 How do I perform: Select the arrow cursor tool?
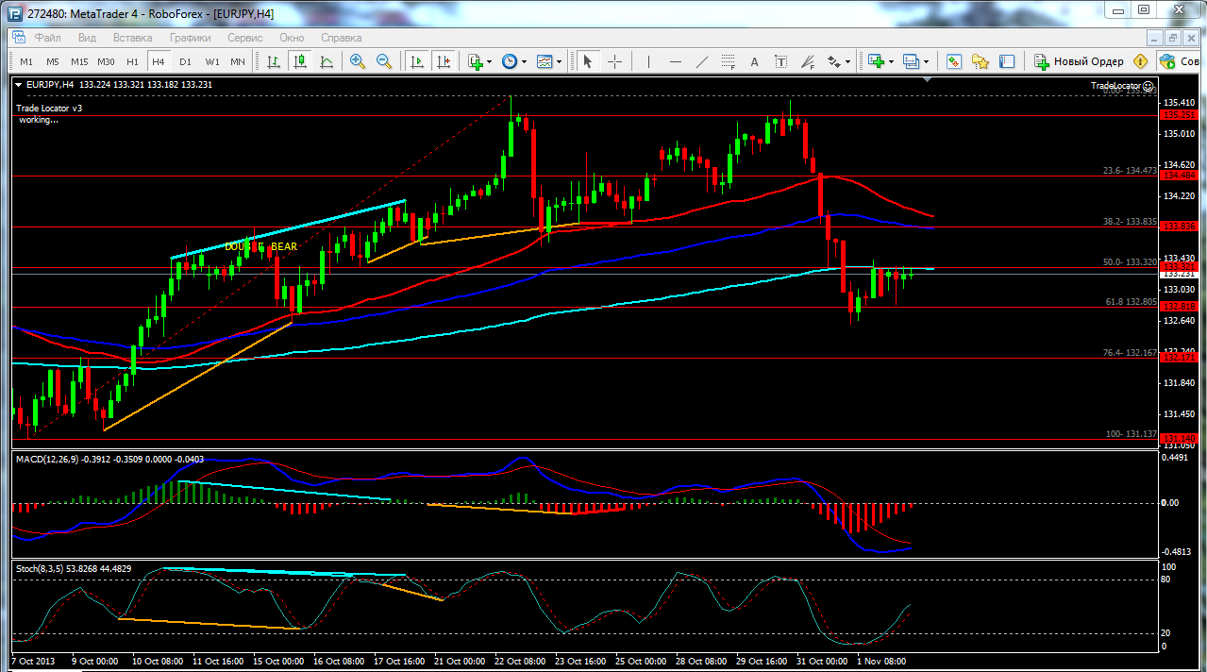point(587,61)
